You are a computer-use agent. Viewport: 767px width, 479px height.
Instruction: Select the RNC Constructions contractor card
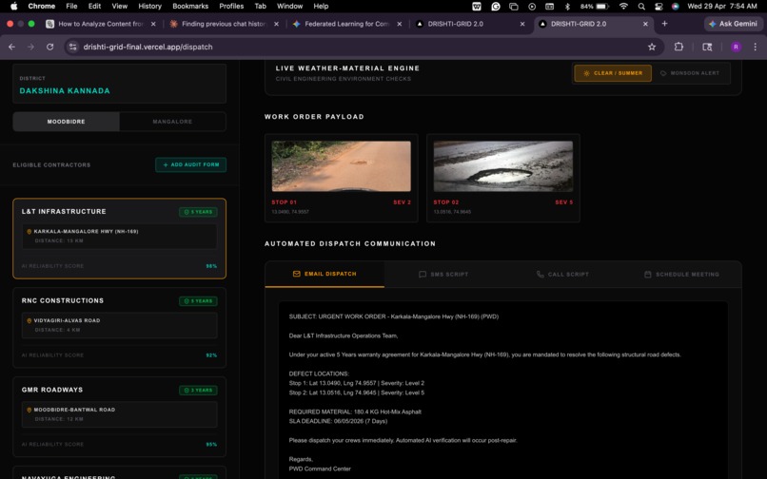[x=119, y=328]
